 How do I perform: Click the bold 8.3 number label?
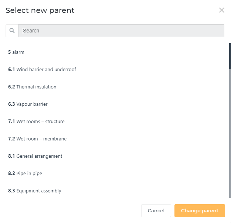tap(11, 191)
